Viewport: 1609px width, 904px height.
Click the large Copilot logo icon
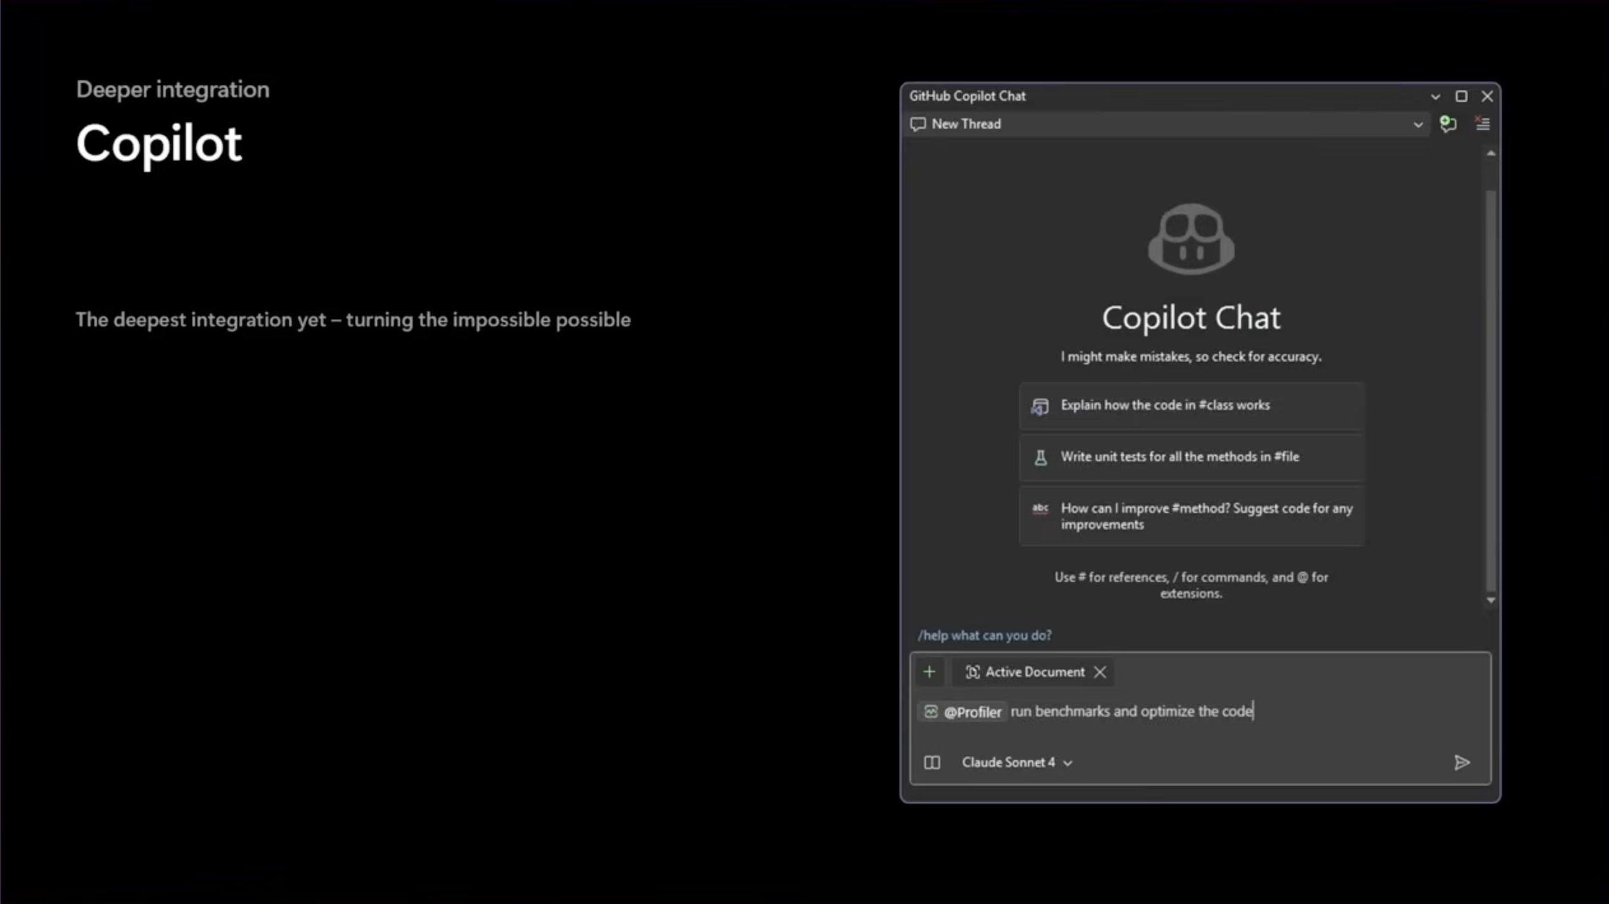(1191, 239)
